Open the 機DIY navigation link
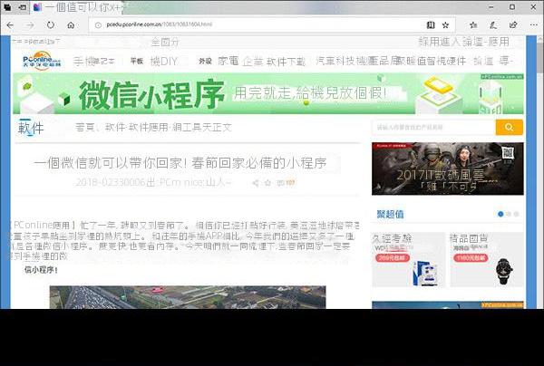 click(x=163, y=62)
